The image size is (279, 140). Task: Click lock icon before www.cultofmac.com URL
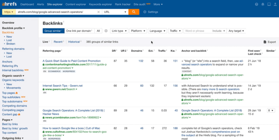tap(44, 132)
